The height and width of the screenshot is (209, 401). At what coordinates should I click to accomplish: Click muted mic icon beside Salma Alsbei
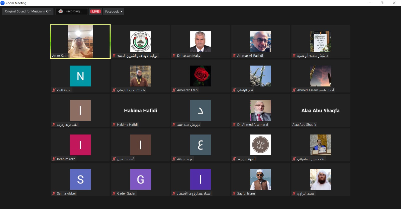click(x=54, y=193)
